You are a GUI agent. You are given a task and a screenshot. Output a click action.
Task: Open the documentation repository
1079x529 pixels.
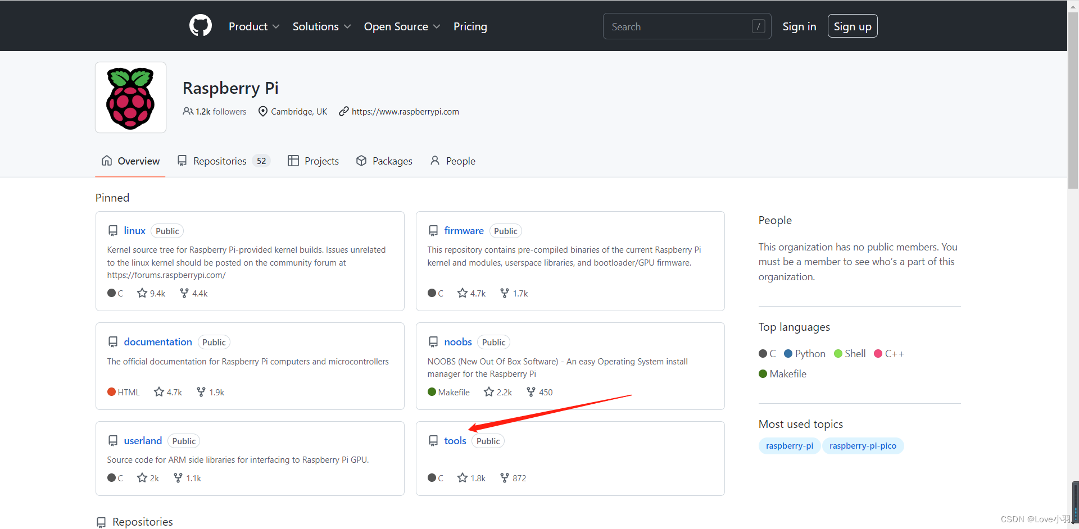[x=158, y=342]
